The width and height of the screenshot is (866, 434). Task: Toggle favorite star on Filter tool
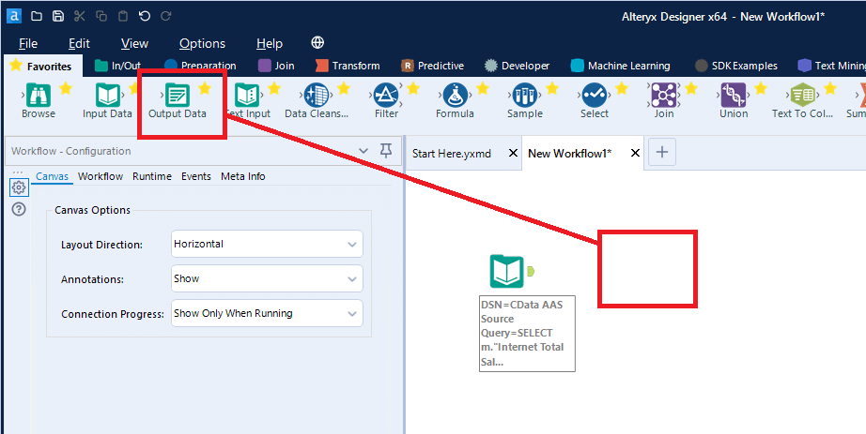[x=413, y=88]
